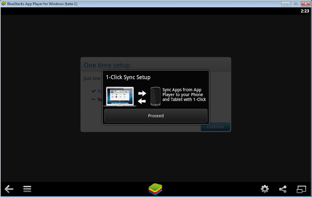Viewport: 312px width, 197px height.
Task: Click the share icon
Action: click(283, 189)
